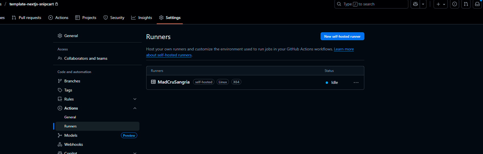Image resolution: width=483 pixels, height=154 pixels.
Task: Open the pull requests icon in header
Action: point(466,4)
